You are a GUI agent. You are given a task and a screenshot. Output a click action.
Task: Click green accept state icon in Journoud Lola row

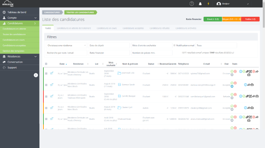[232, 71]
